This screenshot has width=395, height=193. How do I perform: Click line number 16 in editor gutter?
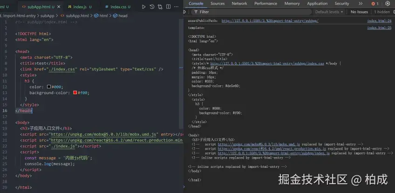(x=5, y=110)
